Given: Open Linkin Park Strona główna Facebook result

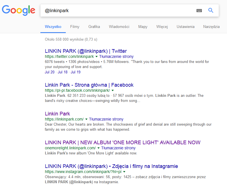Looking at the screenshot, I should [89, 85].
